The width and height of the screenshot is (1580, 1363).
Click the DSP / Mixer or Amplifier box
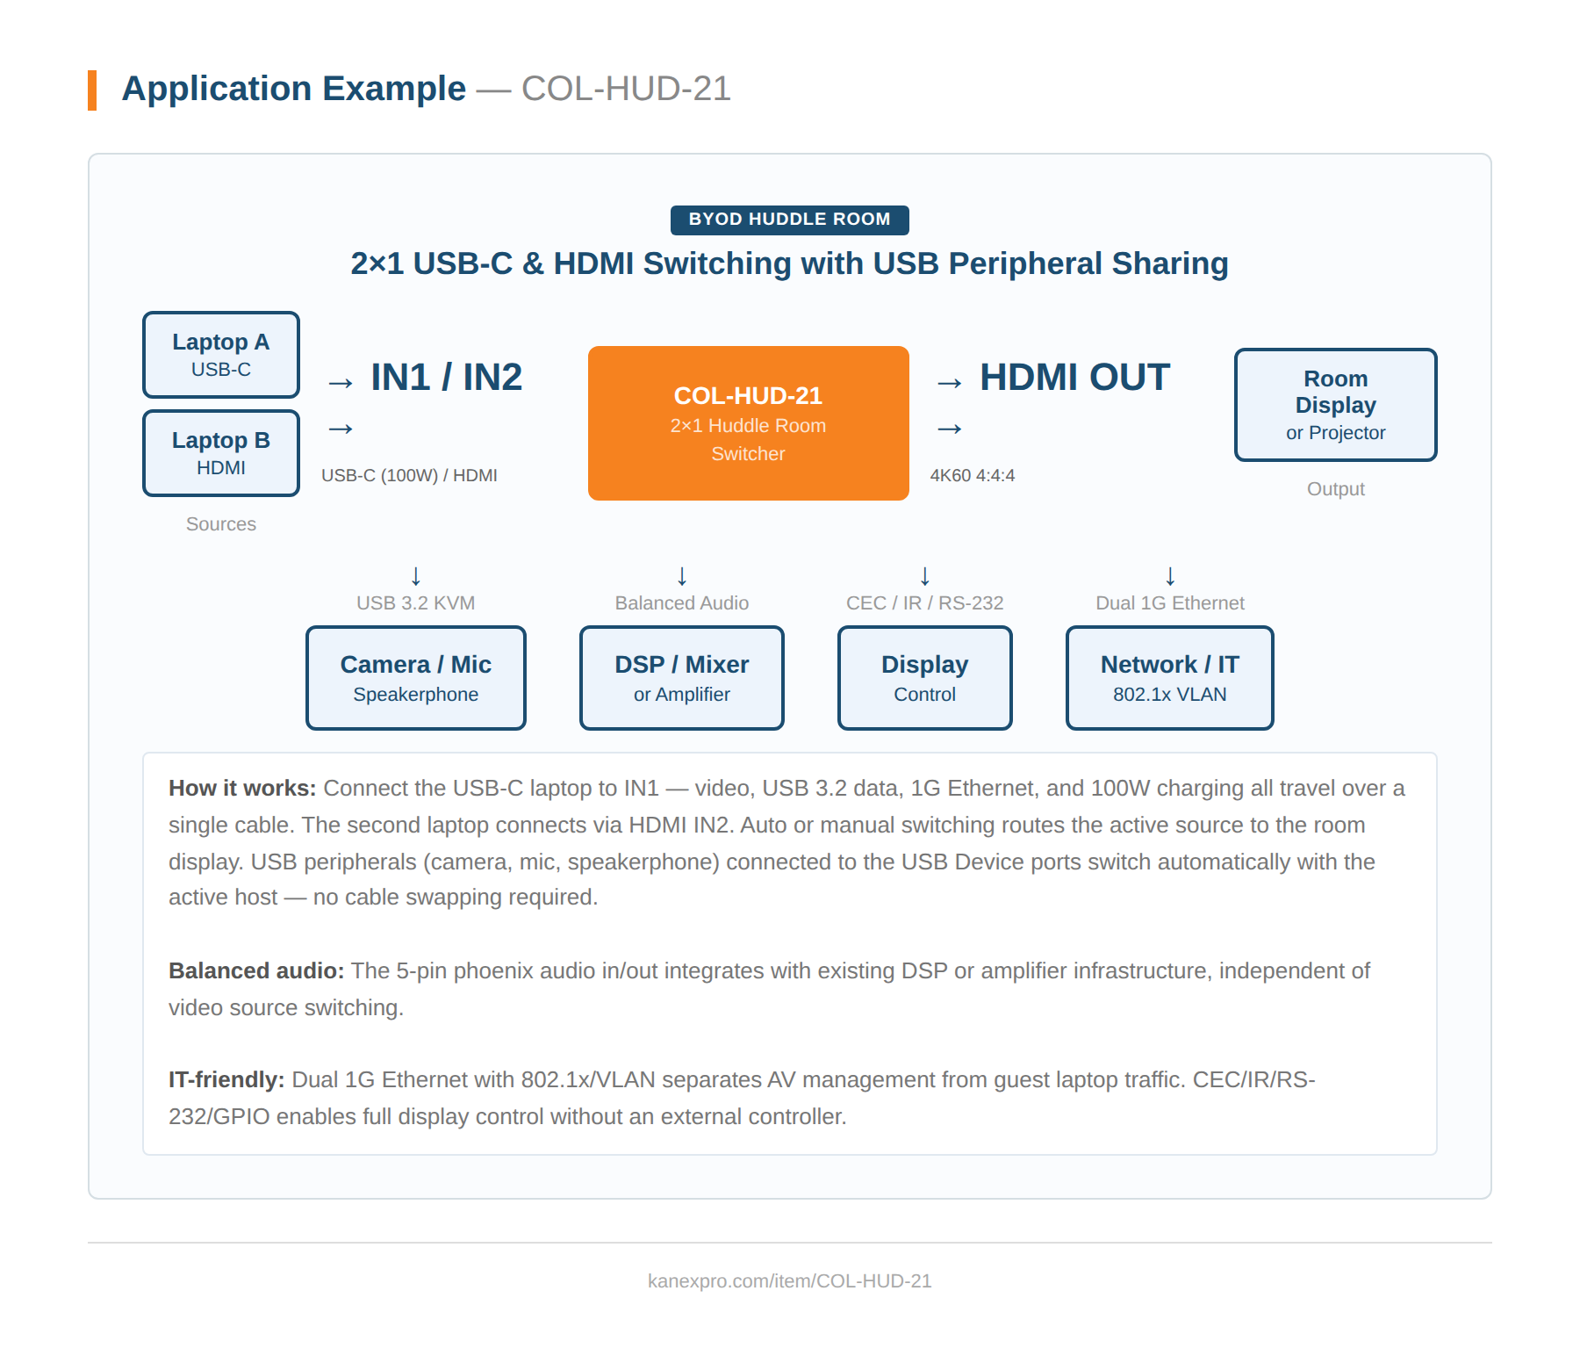point(682,678)
